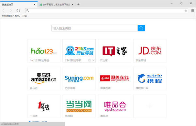The width and height of the screenshot is (196, 126).
Task: Reload the page with refresh icon
Action: coord(18,11)
